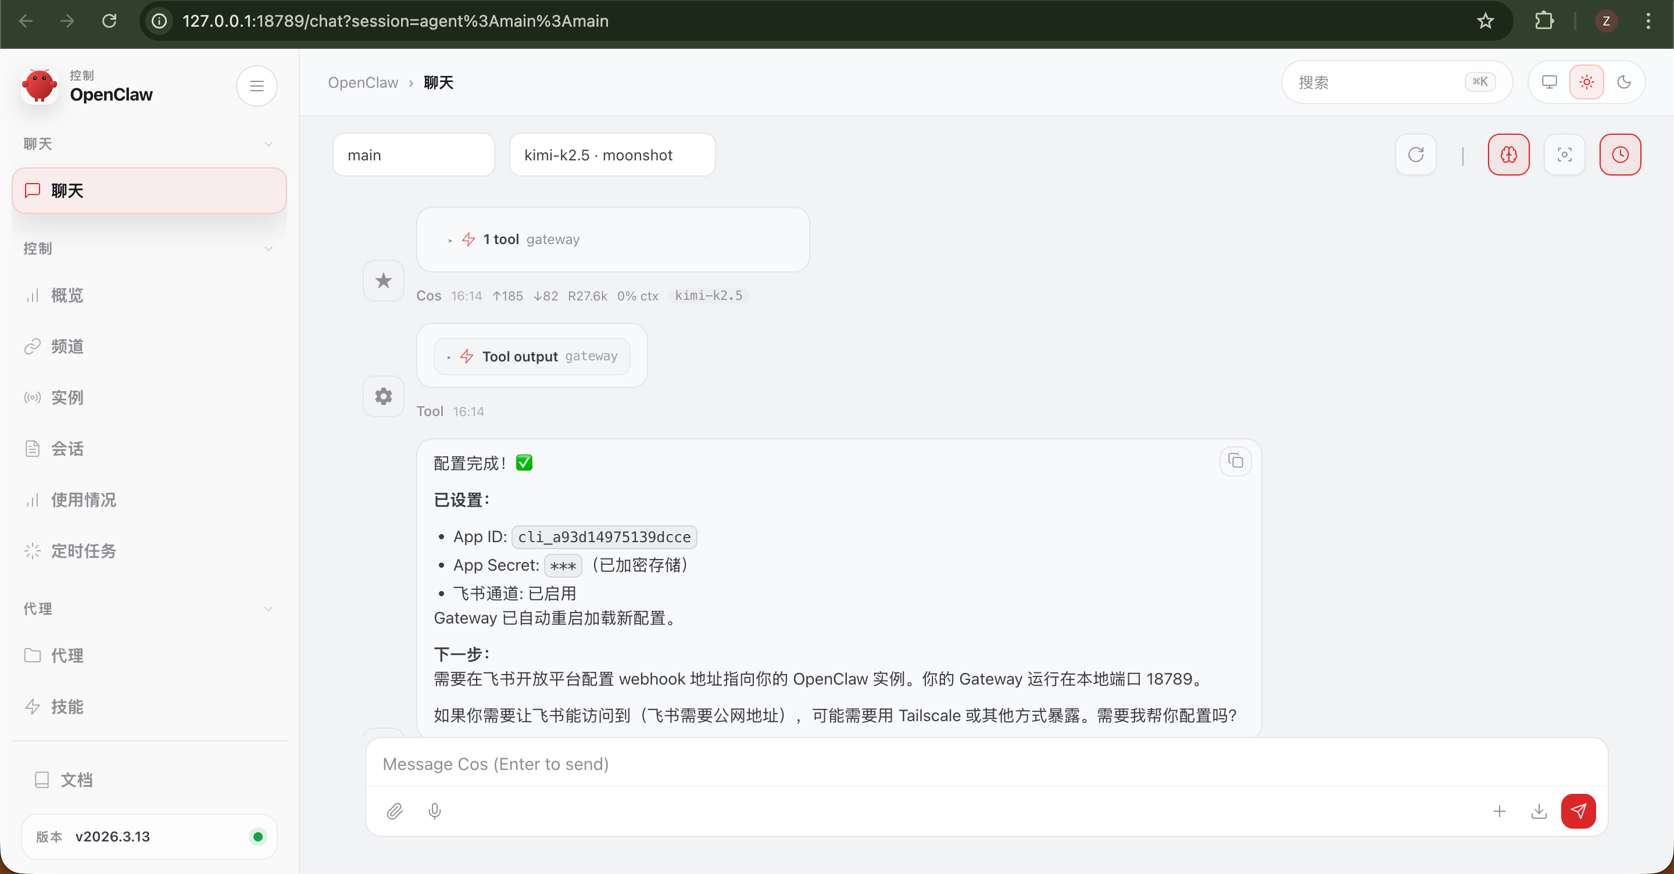Click the 16:14 timestamp beside Tool

pyautogui.click(x=468, y=411)
